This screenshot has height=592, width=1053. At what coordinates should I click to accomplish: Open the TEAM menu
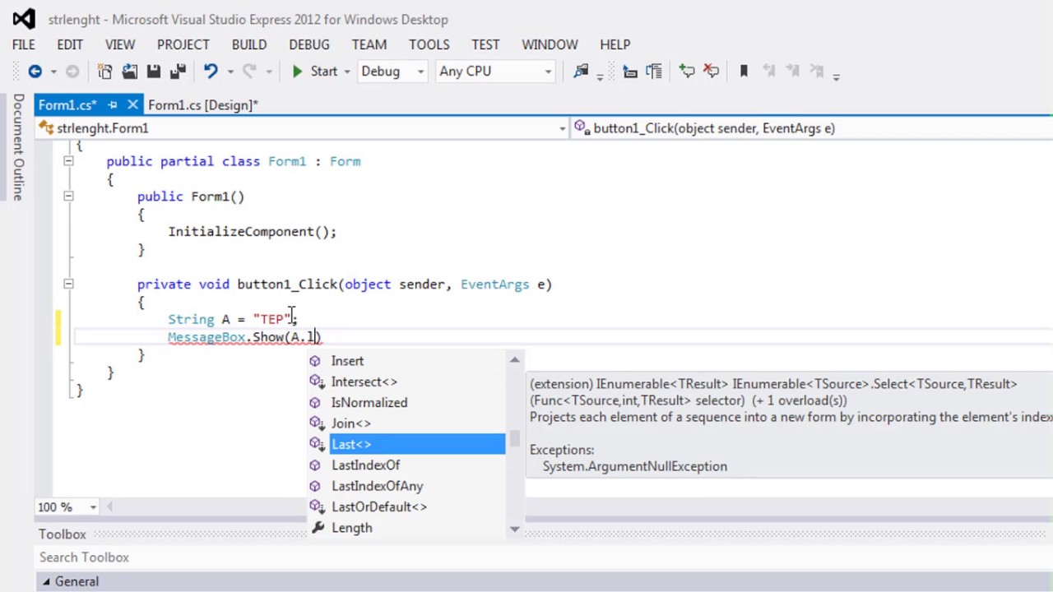pos(369,44)
